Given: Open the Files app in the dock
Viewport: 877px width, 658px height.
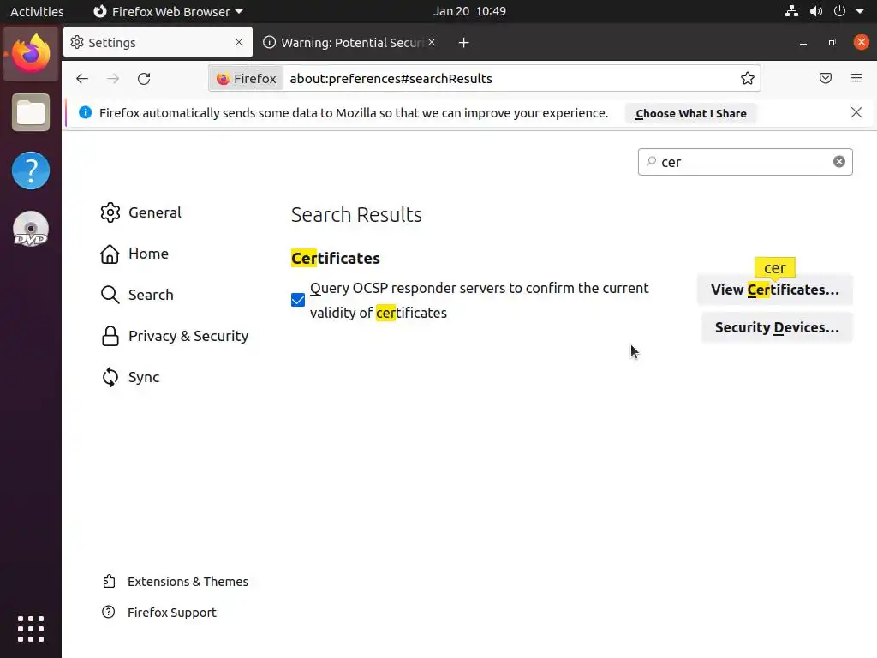Looking at the screenshot, I should pyautogui.click(x=31, y=113).
